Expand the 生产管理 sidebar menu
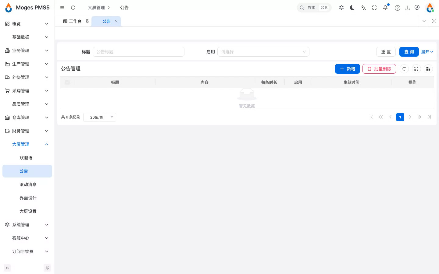This screenshot has height=274, width=439. (x=27, y=64)
